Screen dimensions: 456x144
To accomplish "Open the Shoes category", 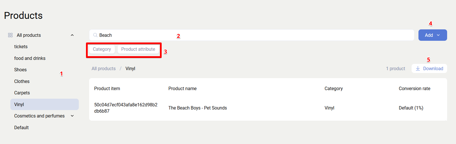I will (20, 70).
